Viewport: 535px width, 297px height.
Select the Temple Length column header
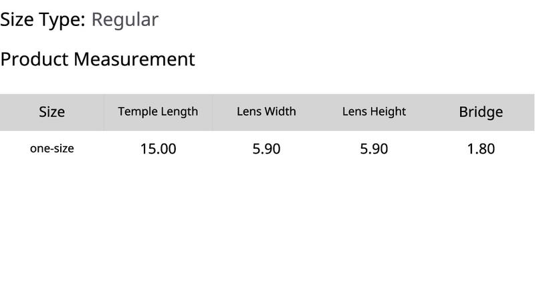(x=158, y=111)
